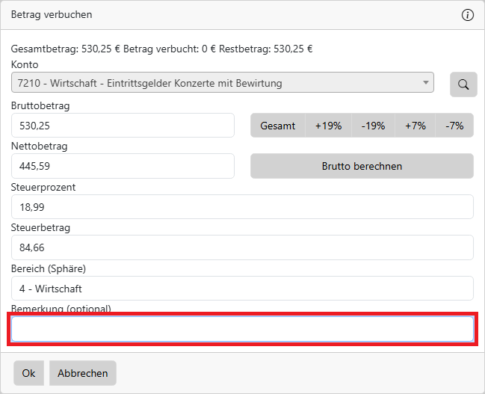Click the Betrag verbuchen dialog title

point(52,15)
